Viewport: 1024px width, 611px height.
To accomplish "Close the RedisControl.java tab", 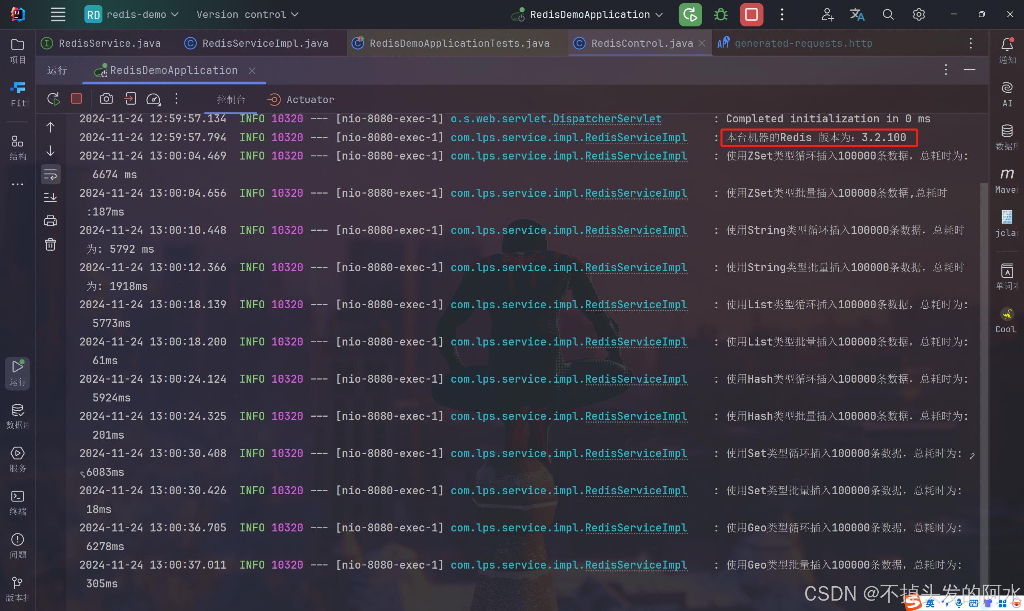I will 702,43.
